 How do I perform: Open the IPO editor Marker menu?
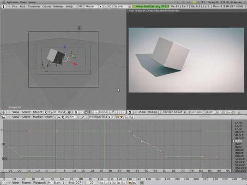pyautogui.click(x=38, y=117)
